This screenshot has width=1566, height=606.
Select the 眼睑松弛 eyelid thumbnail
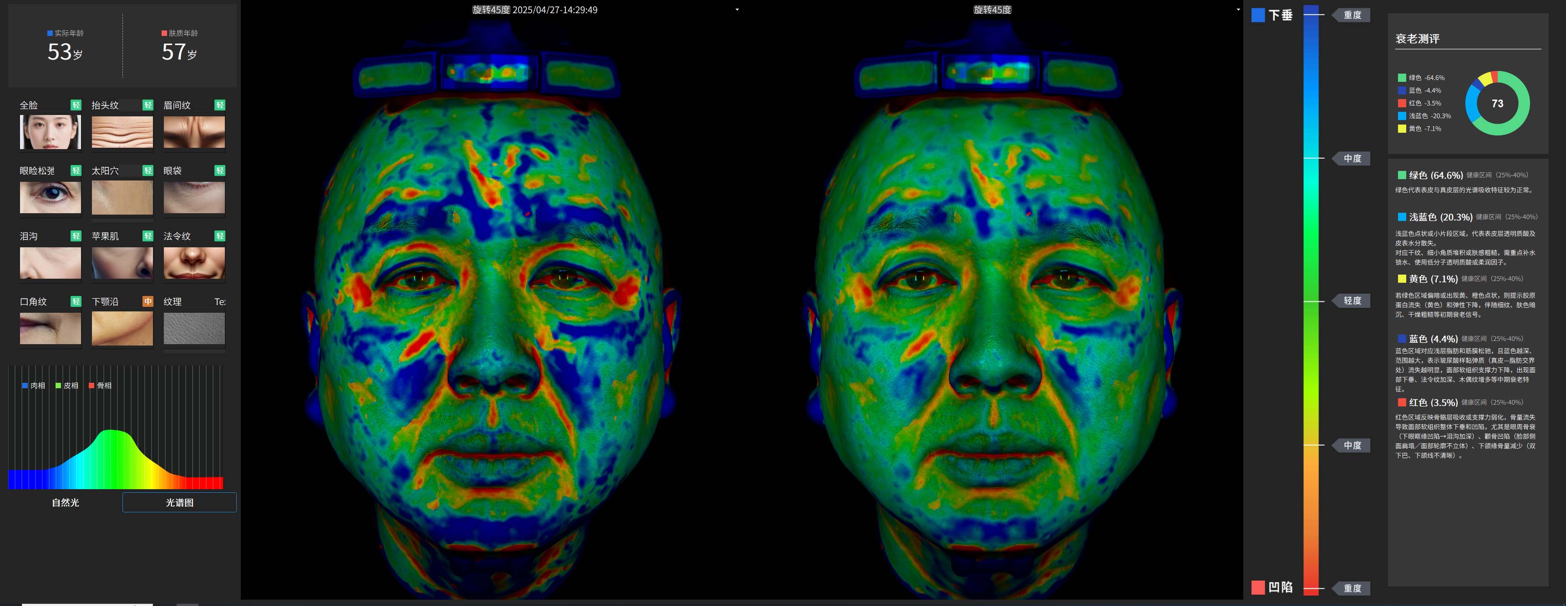(x=51, y=197)
